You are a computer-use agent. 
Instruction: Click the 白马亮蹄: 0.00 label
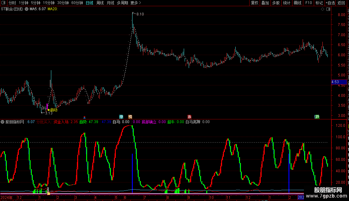[198, 122]
